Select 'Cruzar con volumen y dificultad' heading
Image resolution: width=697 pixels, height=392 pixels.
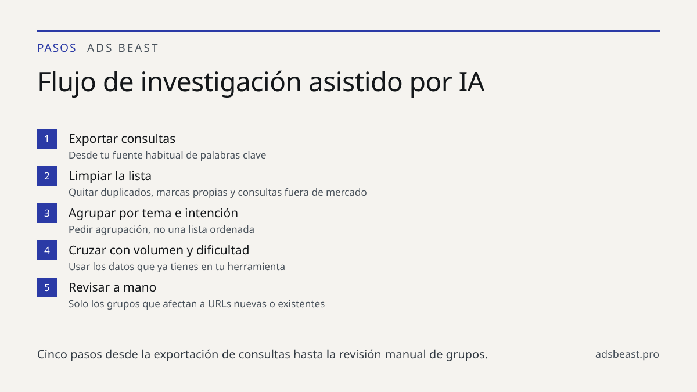point(159,250)
